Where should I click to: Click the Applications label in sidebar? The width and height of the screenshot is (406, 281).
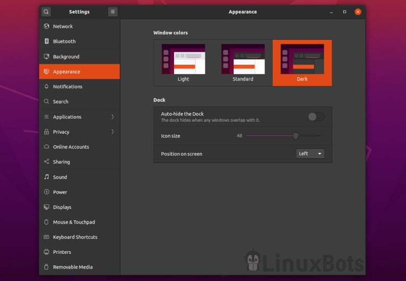[x=67, y=117]
